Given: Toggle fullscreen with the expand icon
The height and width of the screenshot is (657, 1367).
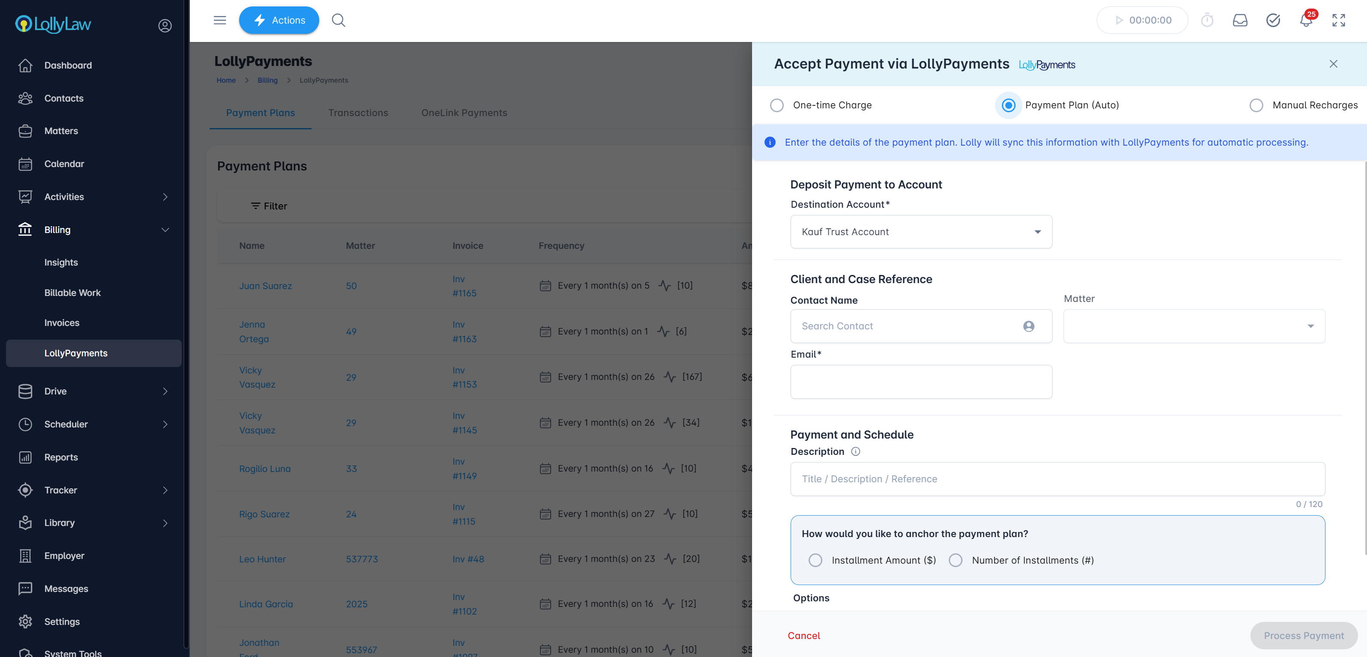Looking at the screenshot, I should [1338, 20].
